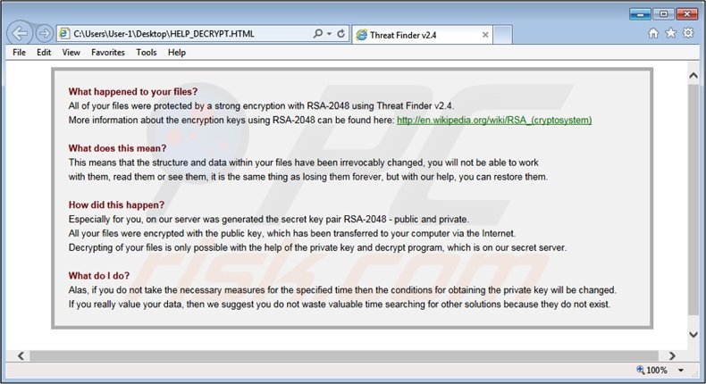Open the File menu
The width and height of the screenshot is (706, 384).
(x=19, y=52)
